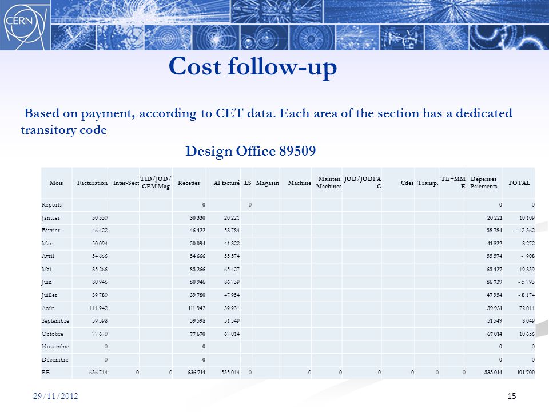Click the 'Juin' row label
The height and width of the screenshot is (412, 549).
46,282
